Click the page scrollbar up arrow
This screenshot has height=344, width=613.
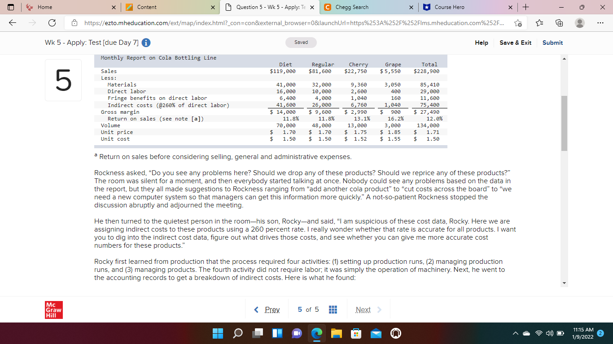pos(564,59)
